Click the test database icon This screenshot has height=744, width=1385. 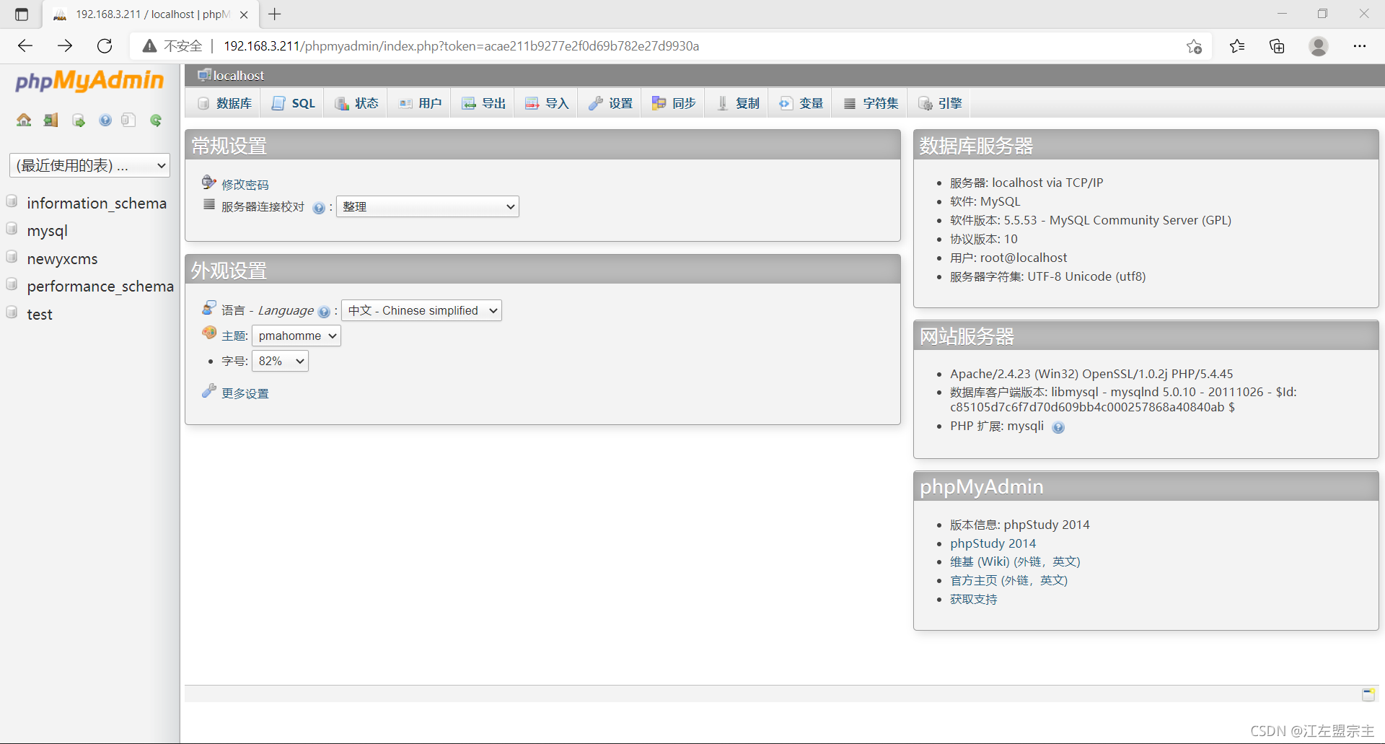12,312
